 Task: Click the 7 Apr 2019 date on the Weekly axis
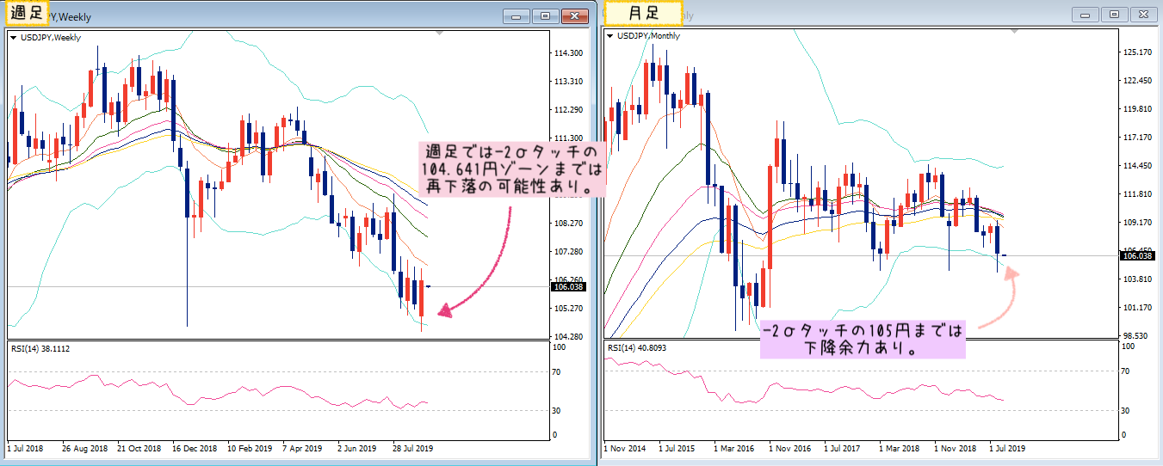pyautogui.click(x=302, y=449)
